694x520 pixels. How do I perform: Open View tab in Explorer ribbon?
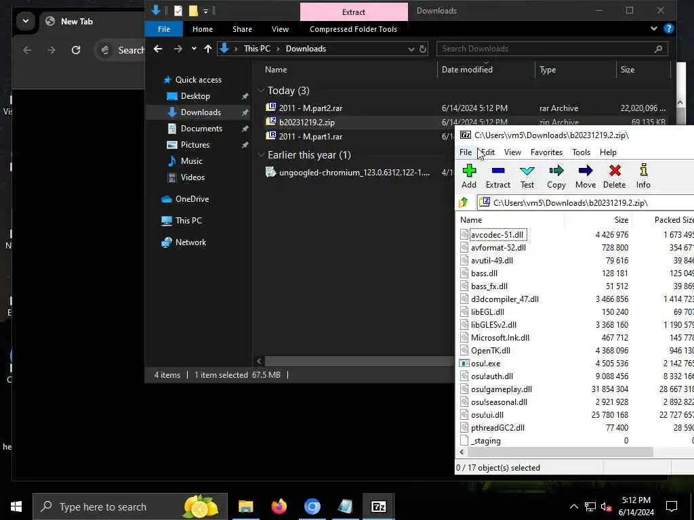pyautogui.click(x=280, y=29)
